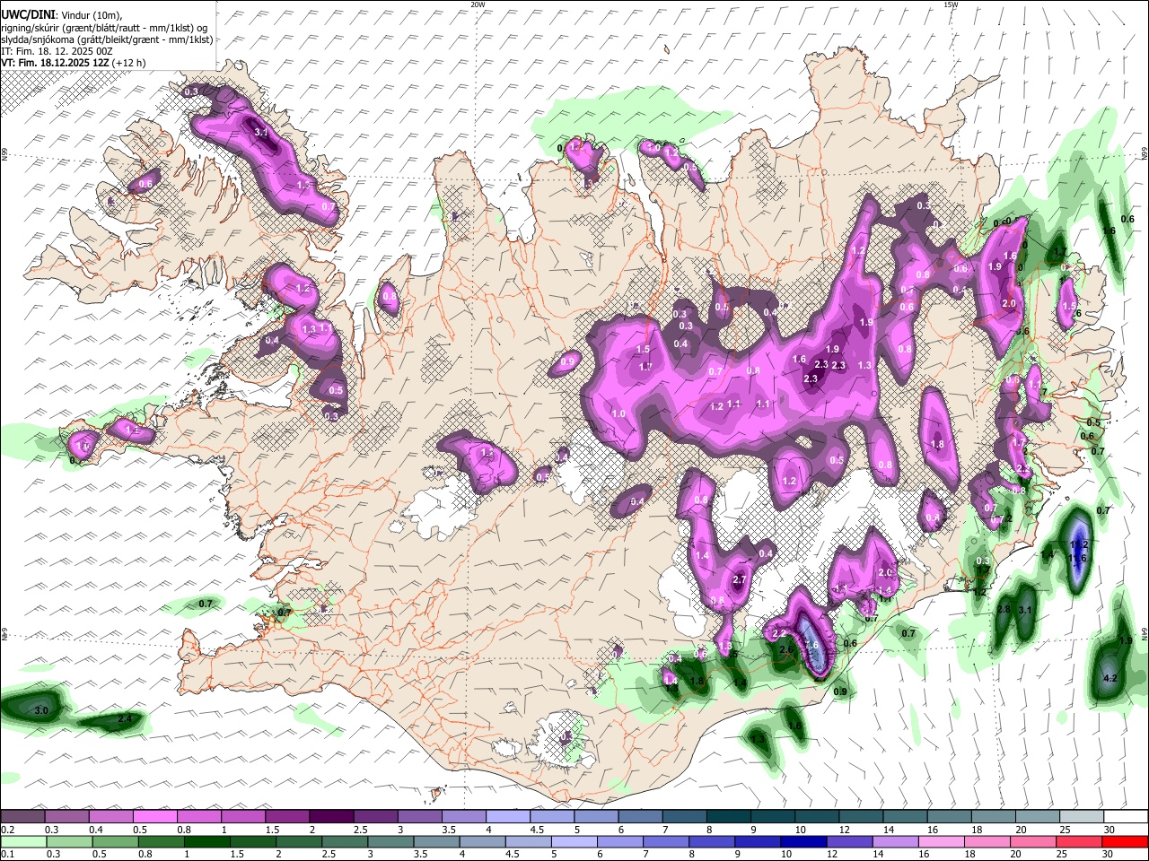Click the '0.2' label in the upper legend row

pos(7,830)
